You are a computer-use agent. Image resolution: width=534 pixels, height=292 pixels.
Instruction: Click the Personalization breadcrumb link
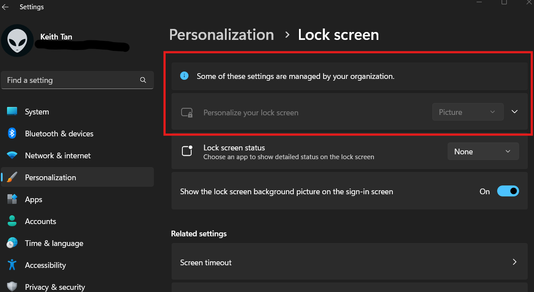click(221, 35)
